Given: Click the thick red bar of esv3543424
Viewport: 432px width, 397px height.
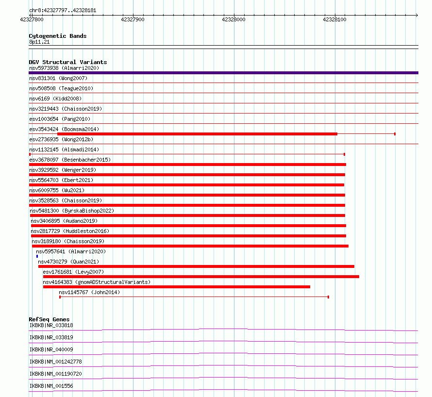Looking at the screenshot, I should [x=197, y=134].
